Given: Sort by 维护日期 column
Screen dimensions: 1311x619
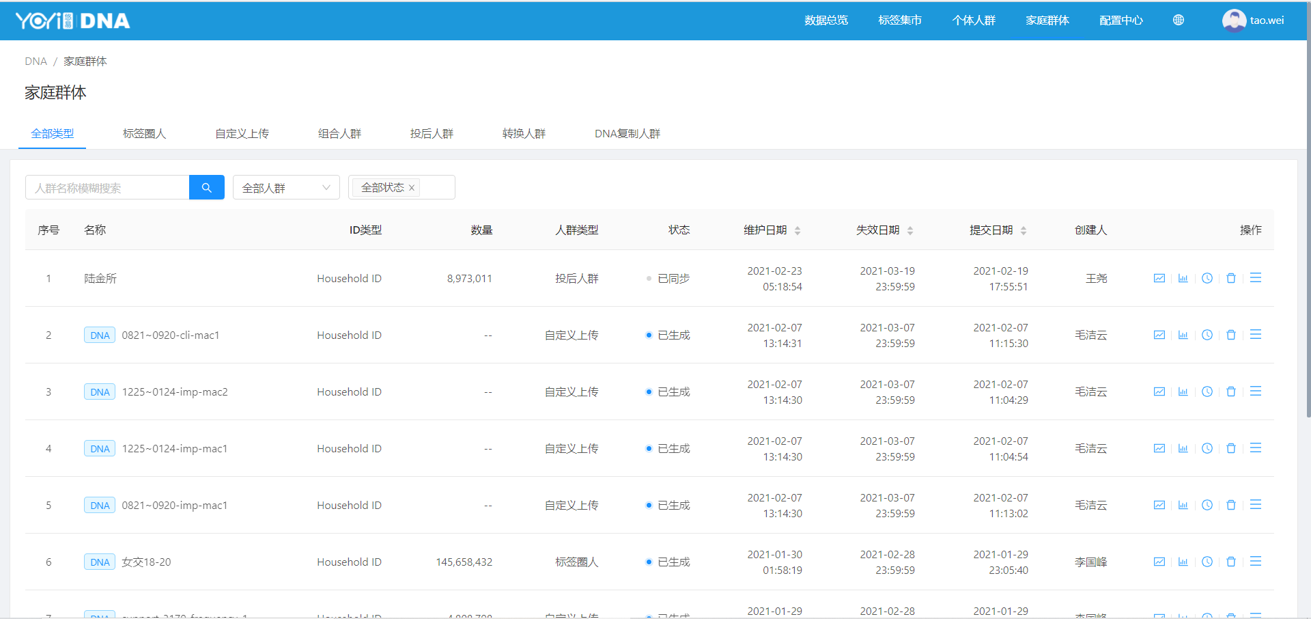Looking at the screenshot, I should (x=797, y=230).
